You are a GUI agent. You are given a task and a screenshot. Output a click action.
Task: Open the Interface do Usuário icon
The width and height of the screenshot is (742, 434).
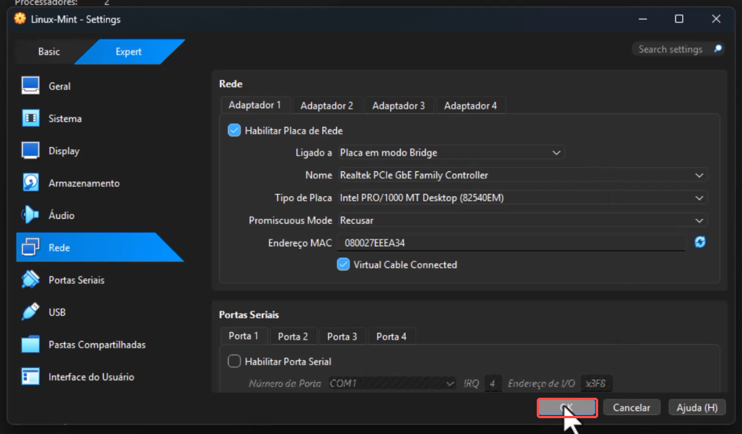pyautogui.click(x=30, y=377)
